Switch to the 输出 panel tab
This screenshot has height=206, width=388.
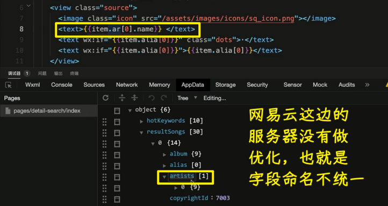click(x=59, y=73)
